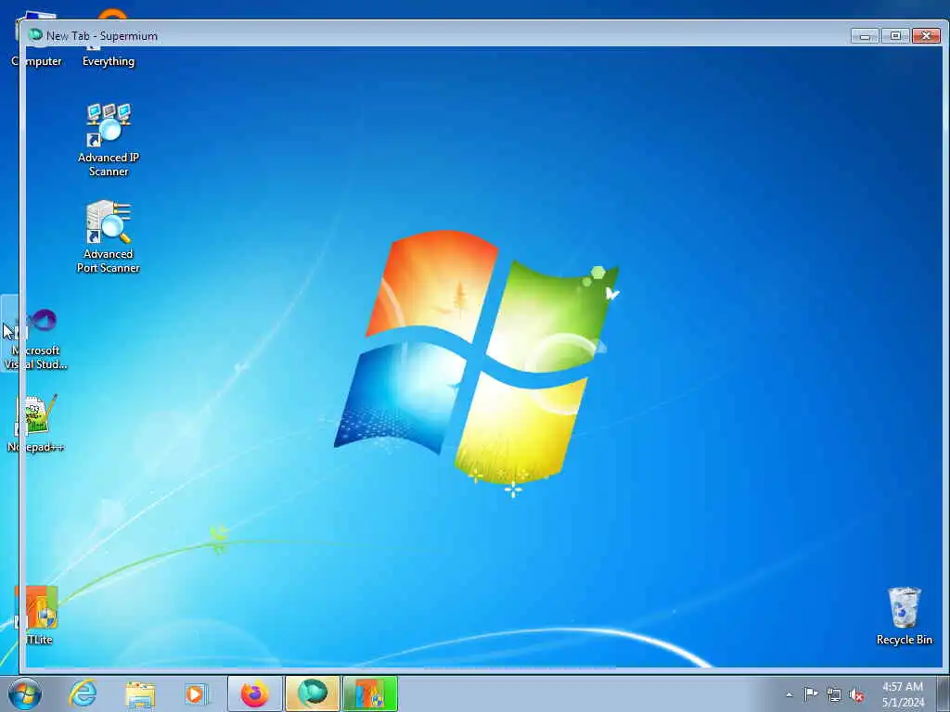Click the Show desktop strip on taskbar
The height and width of the screenshot is (712, 950).
(944, 693)
